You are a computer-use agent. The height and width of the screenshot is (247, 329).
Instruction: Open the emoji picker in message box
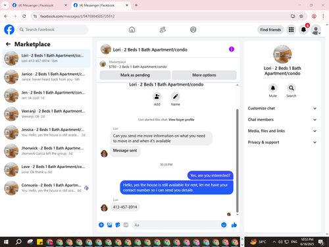click(224, 225)
